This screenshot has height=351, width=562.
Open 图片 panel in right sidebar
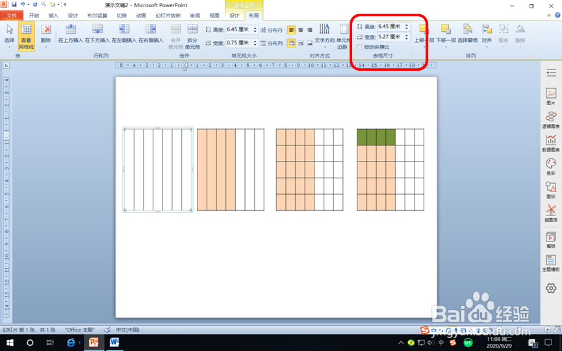click(x=551, y=96)
